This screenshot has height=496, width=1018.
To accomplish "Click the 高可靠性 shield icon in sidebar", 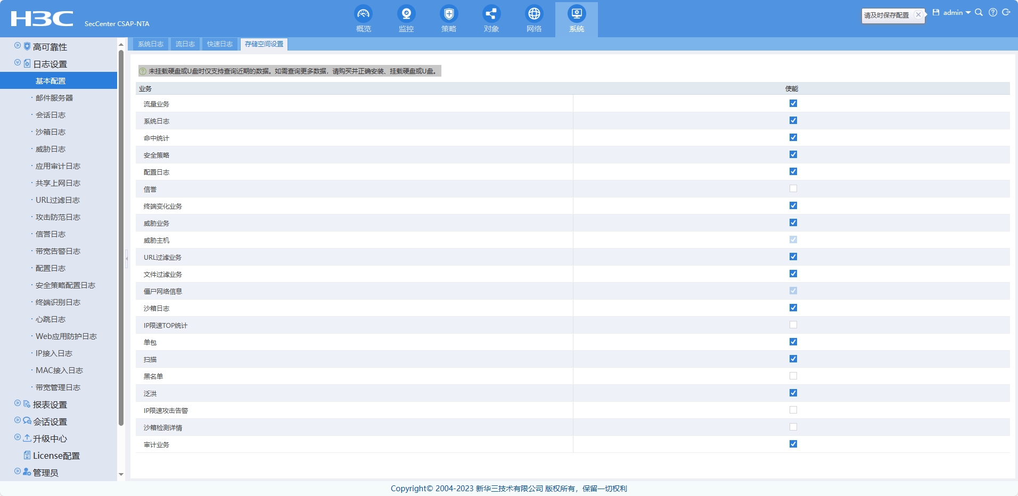I will (27, 46).
